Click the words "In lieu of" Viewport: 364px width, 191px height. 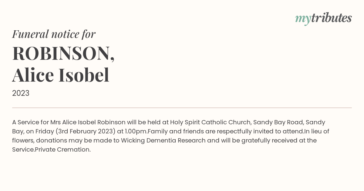coord(317,131)
